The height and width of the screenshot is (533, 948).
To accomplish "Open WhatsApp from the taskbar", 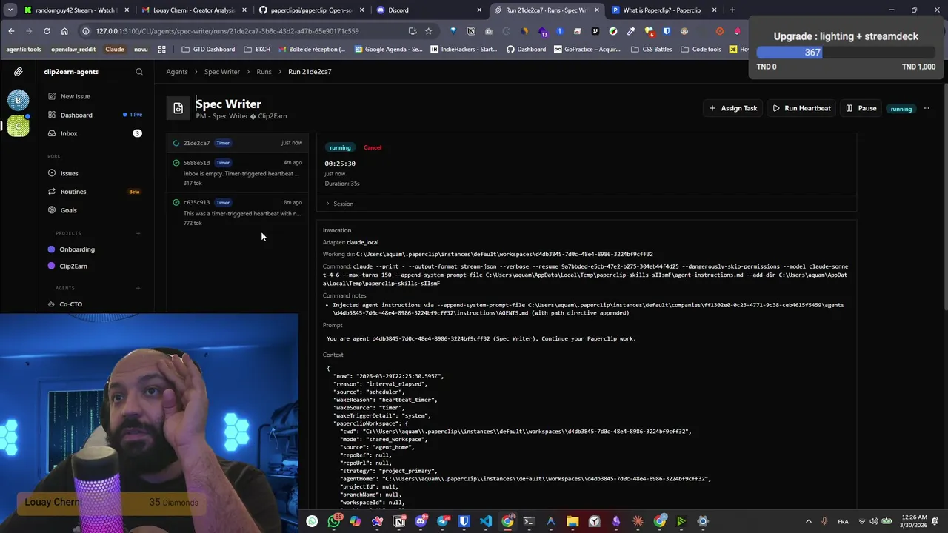I will [x=334, y=521].
